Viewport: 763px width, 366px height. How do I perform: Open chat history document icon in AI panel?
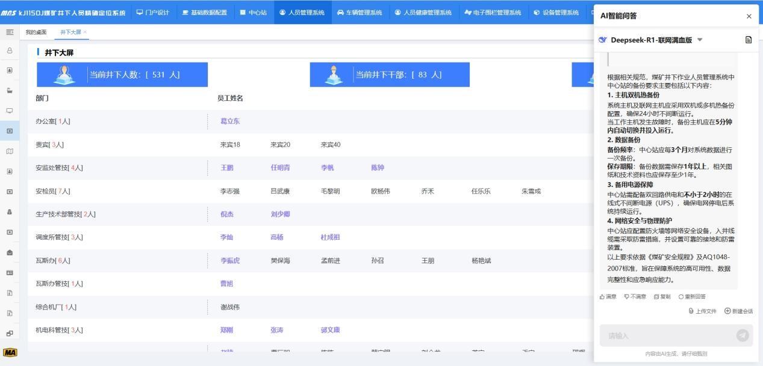click(749, 40)
